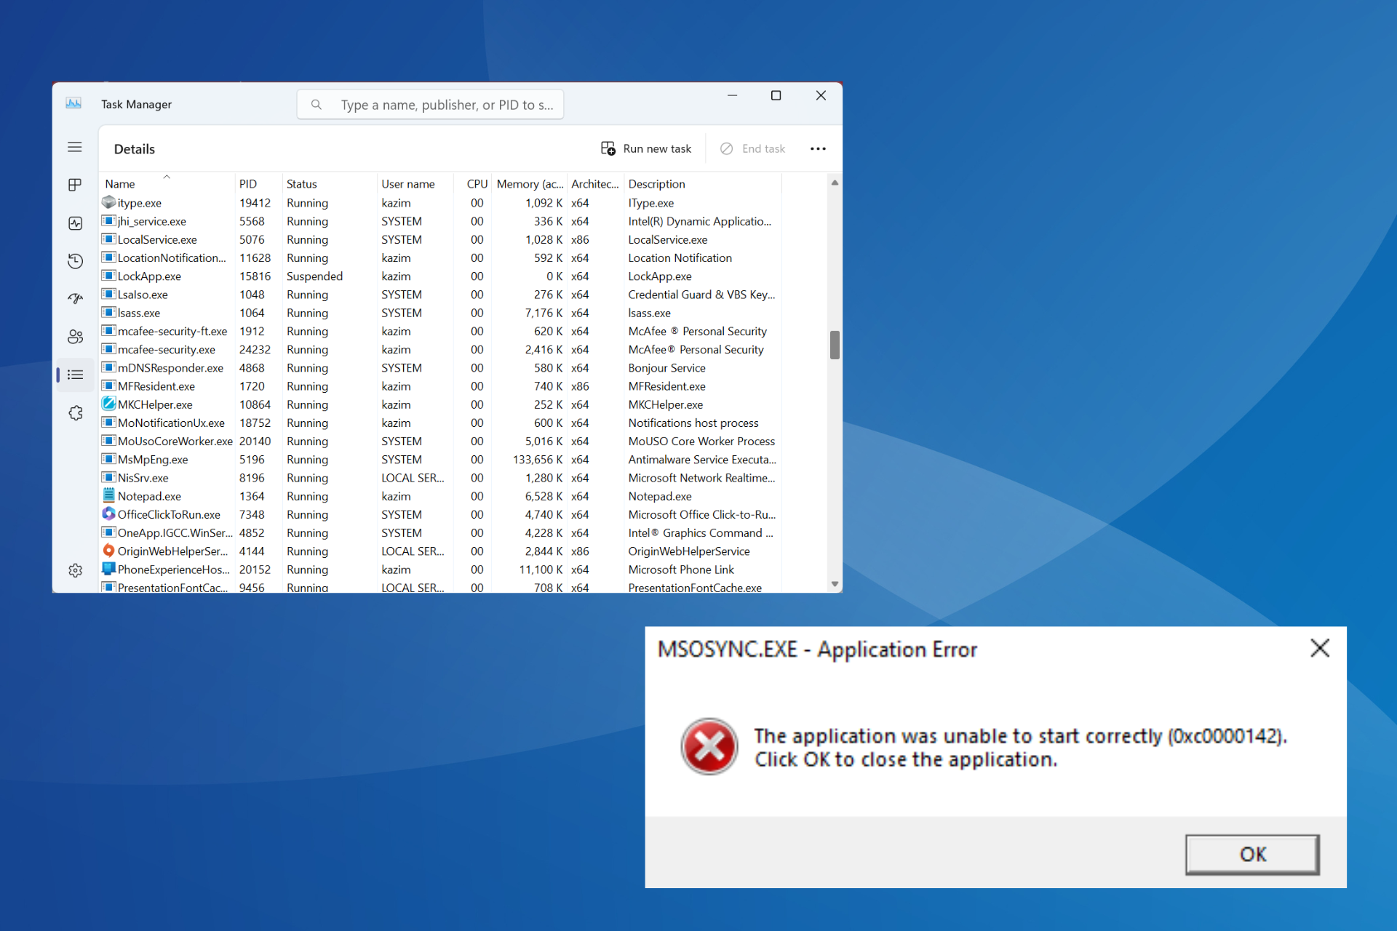The height and width of the screenshot is (931, 1397).
Task: Click the Microsoft Phone Link description
Action: tap(681, 570)
